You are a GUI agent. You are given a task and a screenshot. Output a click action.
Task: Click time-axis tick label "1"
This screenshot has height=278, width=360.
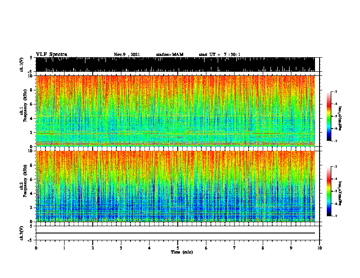tap(64, 248)
